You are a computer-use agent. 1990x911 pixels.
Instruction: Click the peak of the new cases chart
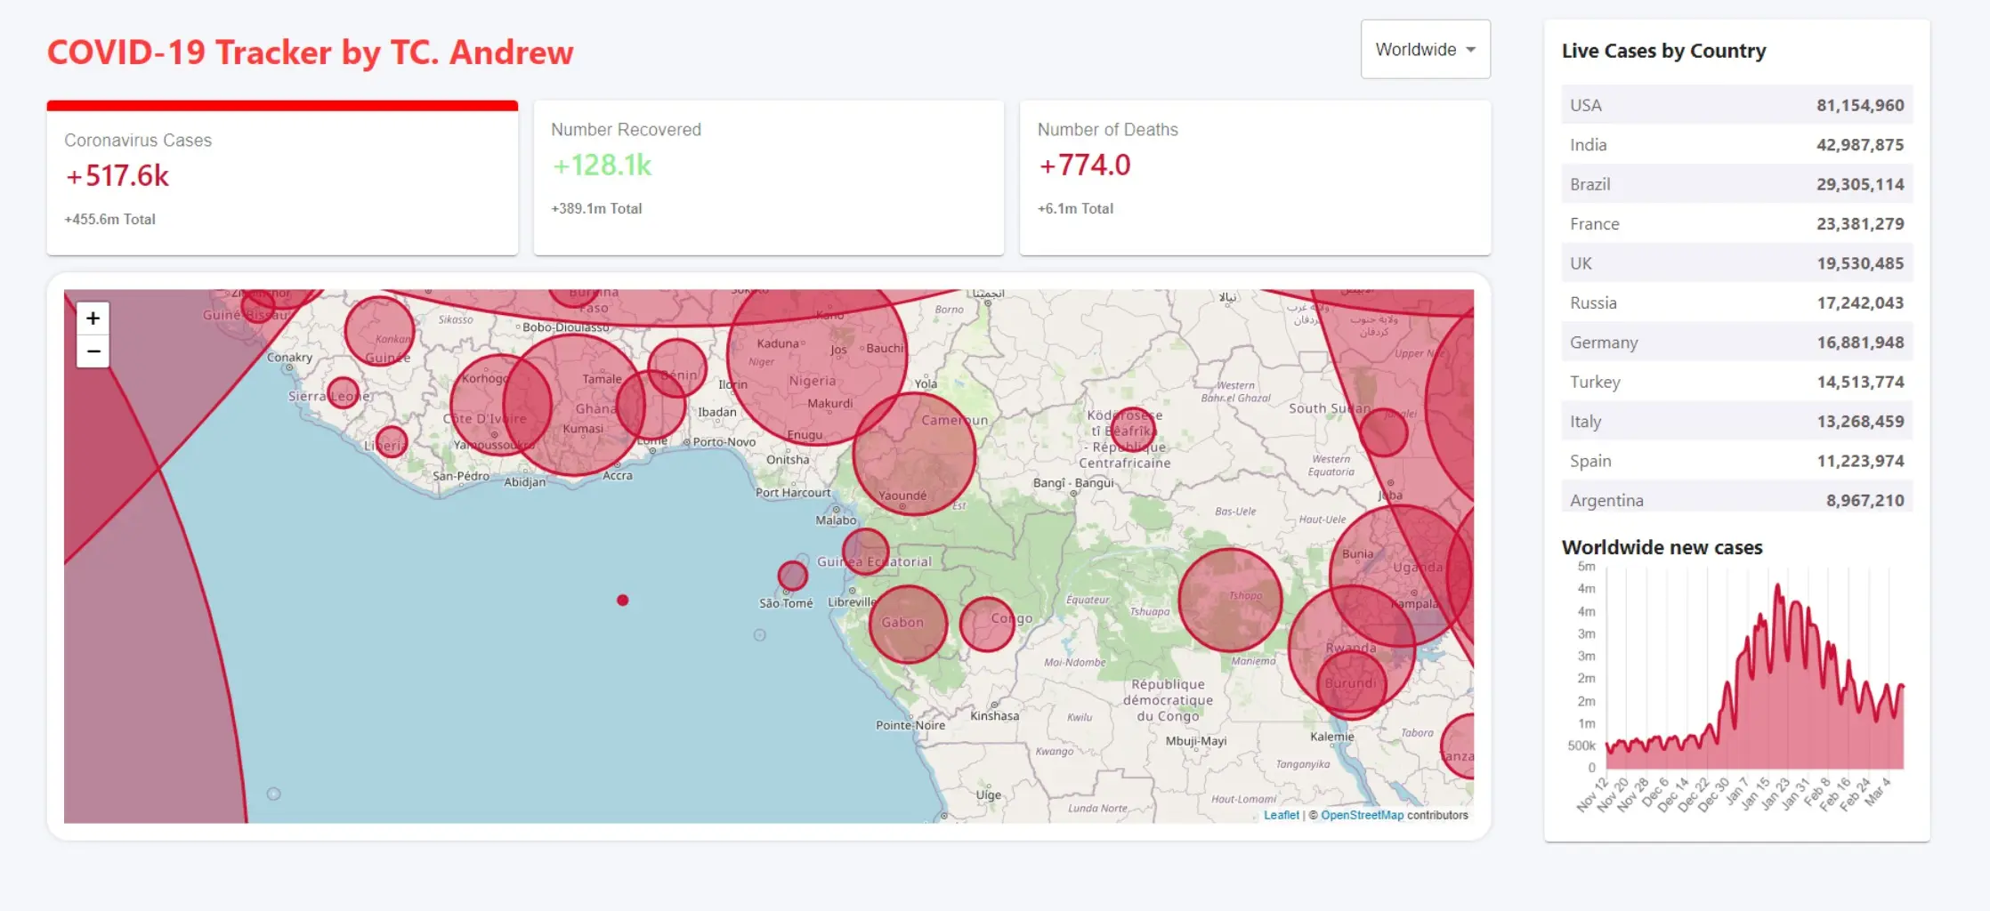pyautogui.click(x=1777, y=585)
